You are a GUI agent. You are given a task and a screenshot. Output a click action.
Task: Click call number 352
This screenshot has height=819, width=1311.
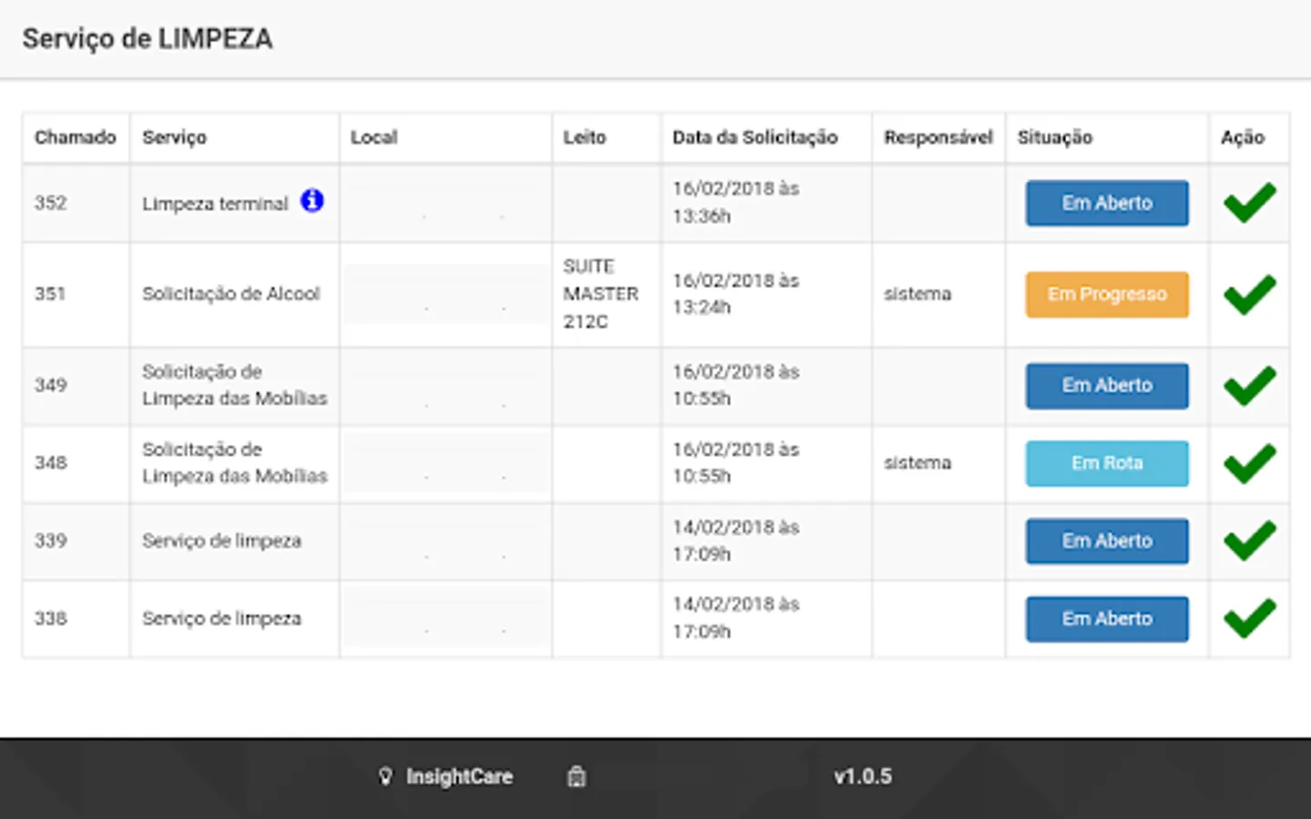[51, 203]
